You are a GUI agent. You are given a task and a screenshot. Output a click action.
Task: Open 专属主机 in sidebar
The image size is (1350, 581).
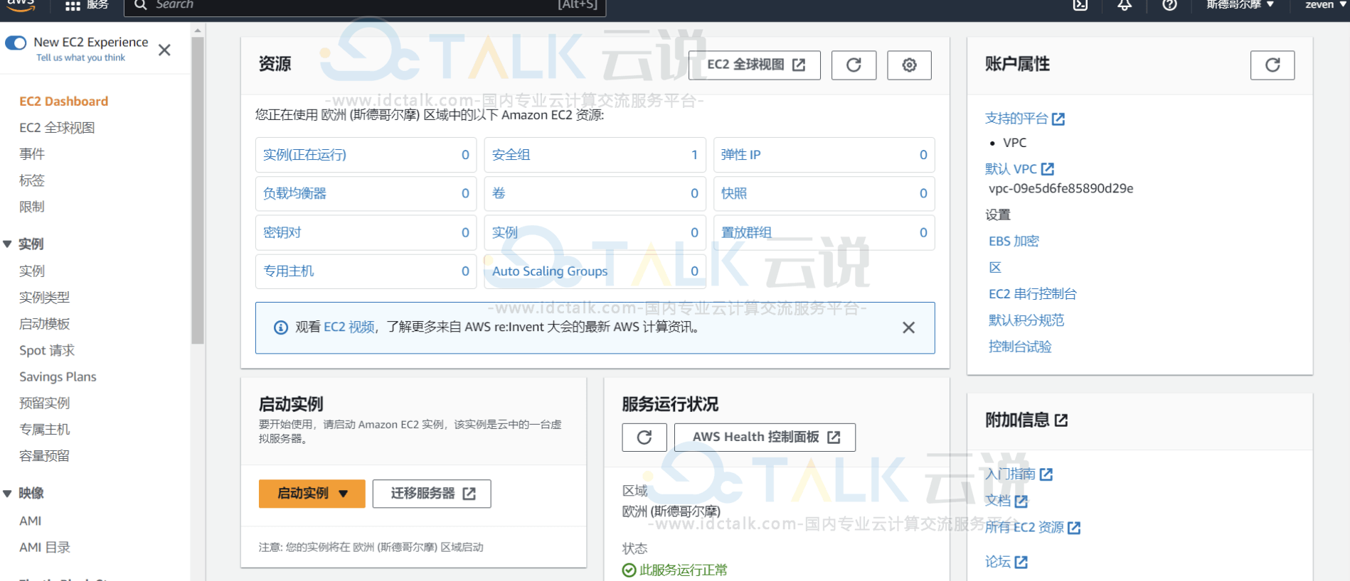45,430
